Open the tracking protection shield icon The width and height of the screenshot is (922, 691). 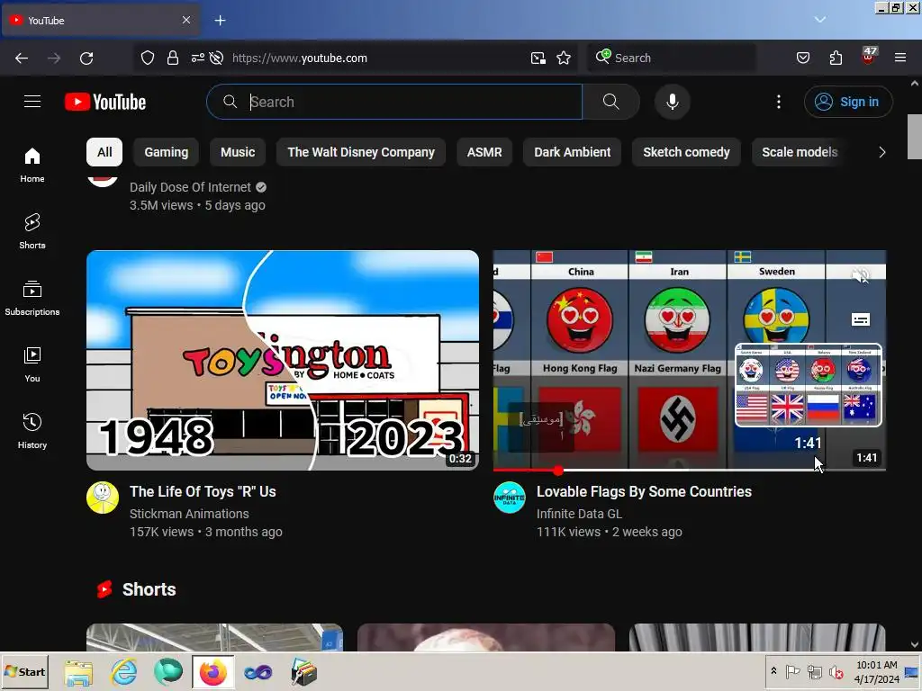pyautogui.click(x=148, y=58)
